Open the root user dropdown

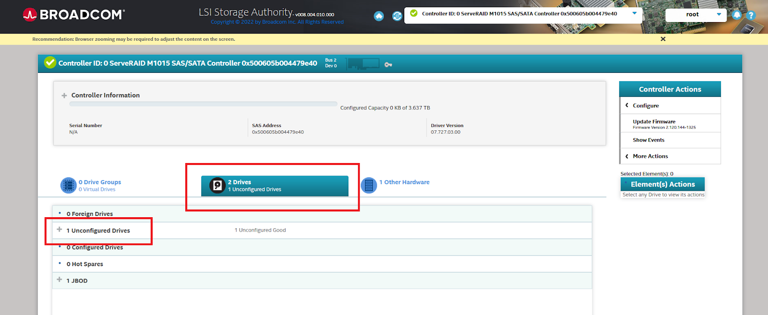tap(696, 14)
